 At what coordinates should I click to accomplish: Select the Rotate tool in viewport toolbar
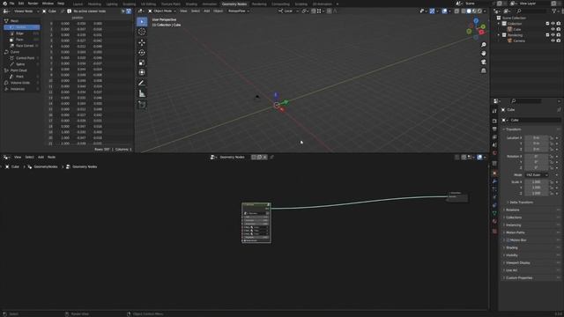pyautogui.click(x=142, y=53)
